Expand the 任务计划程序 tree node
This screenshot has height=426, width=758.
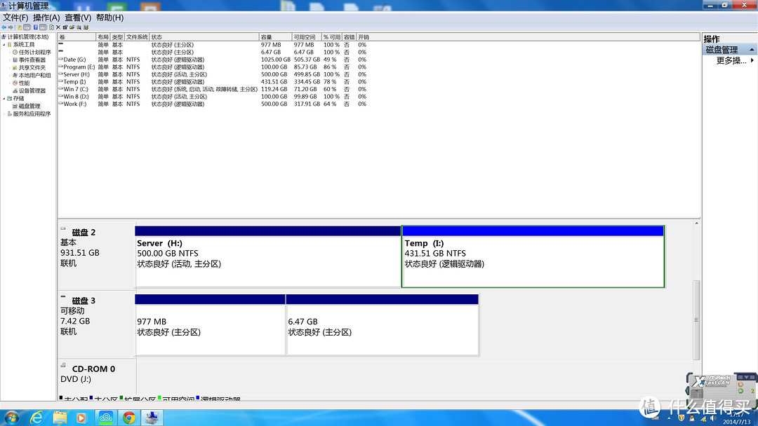[x=10, y=52]
